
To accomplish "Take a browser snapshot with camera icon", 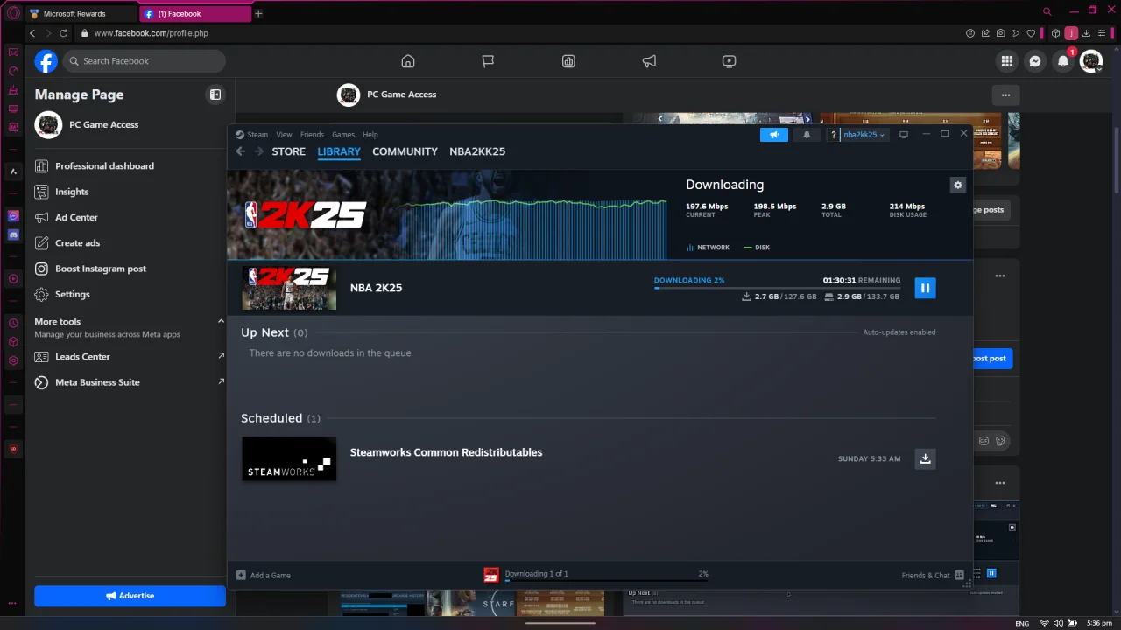I will coord(1001,33).
